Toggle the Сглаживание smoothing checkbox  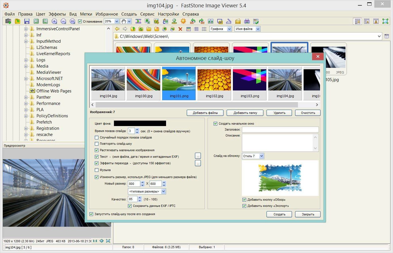pyautogui.click(x=80, y=21)
